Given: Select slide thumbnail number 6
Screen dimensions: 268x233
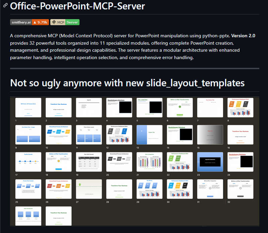Looking at the screenshot, I should click(180, 108).
